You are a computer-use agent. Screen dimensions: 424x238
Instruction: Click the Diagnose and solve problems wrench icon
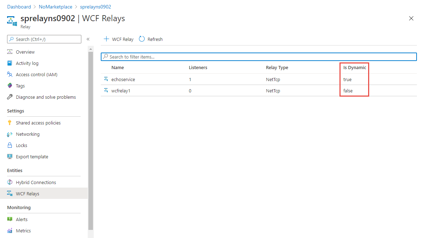coord(10,97)
